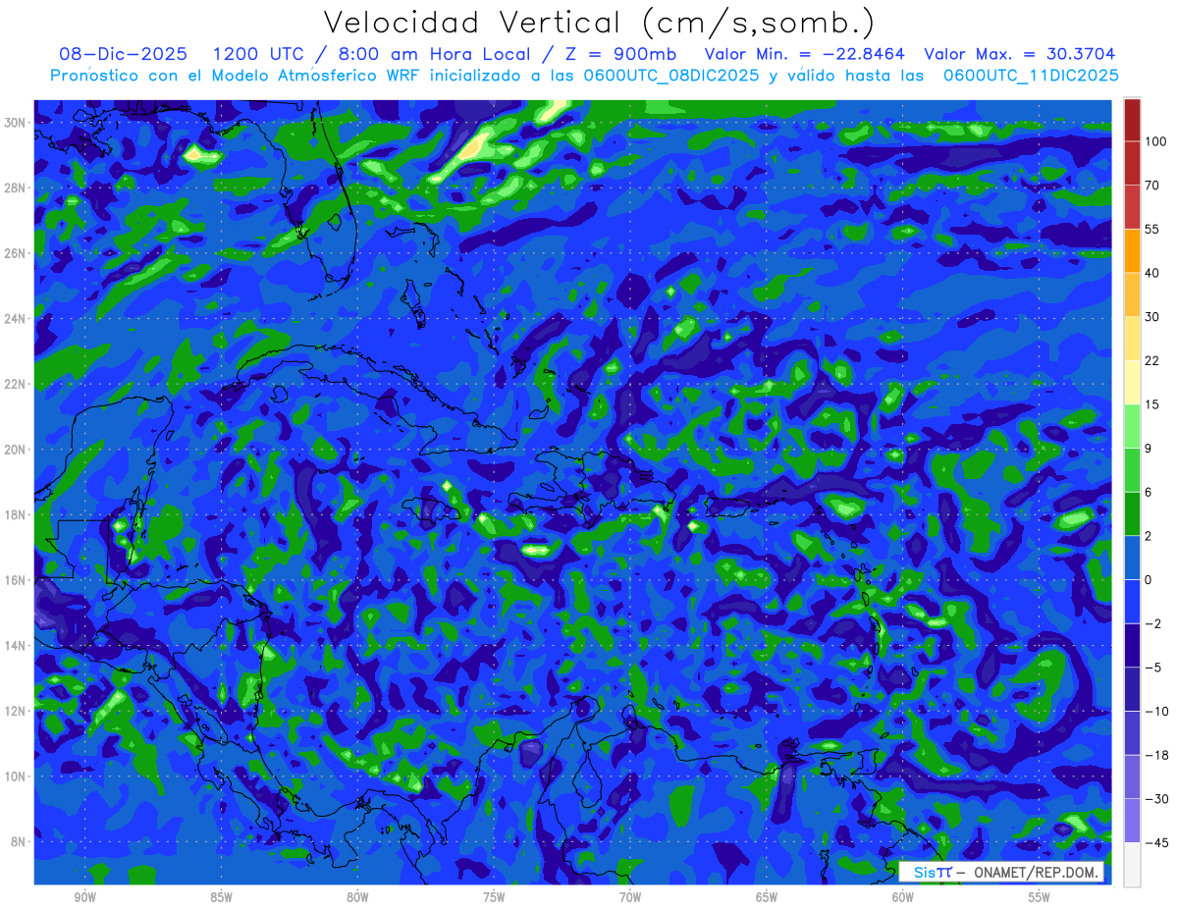Image resolution: width=1178 pixels, height=910 pixels.
Task: Click the 100 value on the color scale
Action: tap(1155, 141)
